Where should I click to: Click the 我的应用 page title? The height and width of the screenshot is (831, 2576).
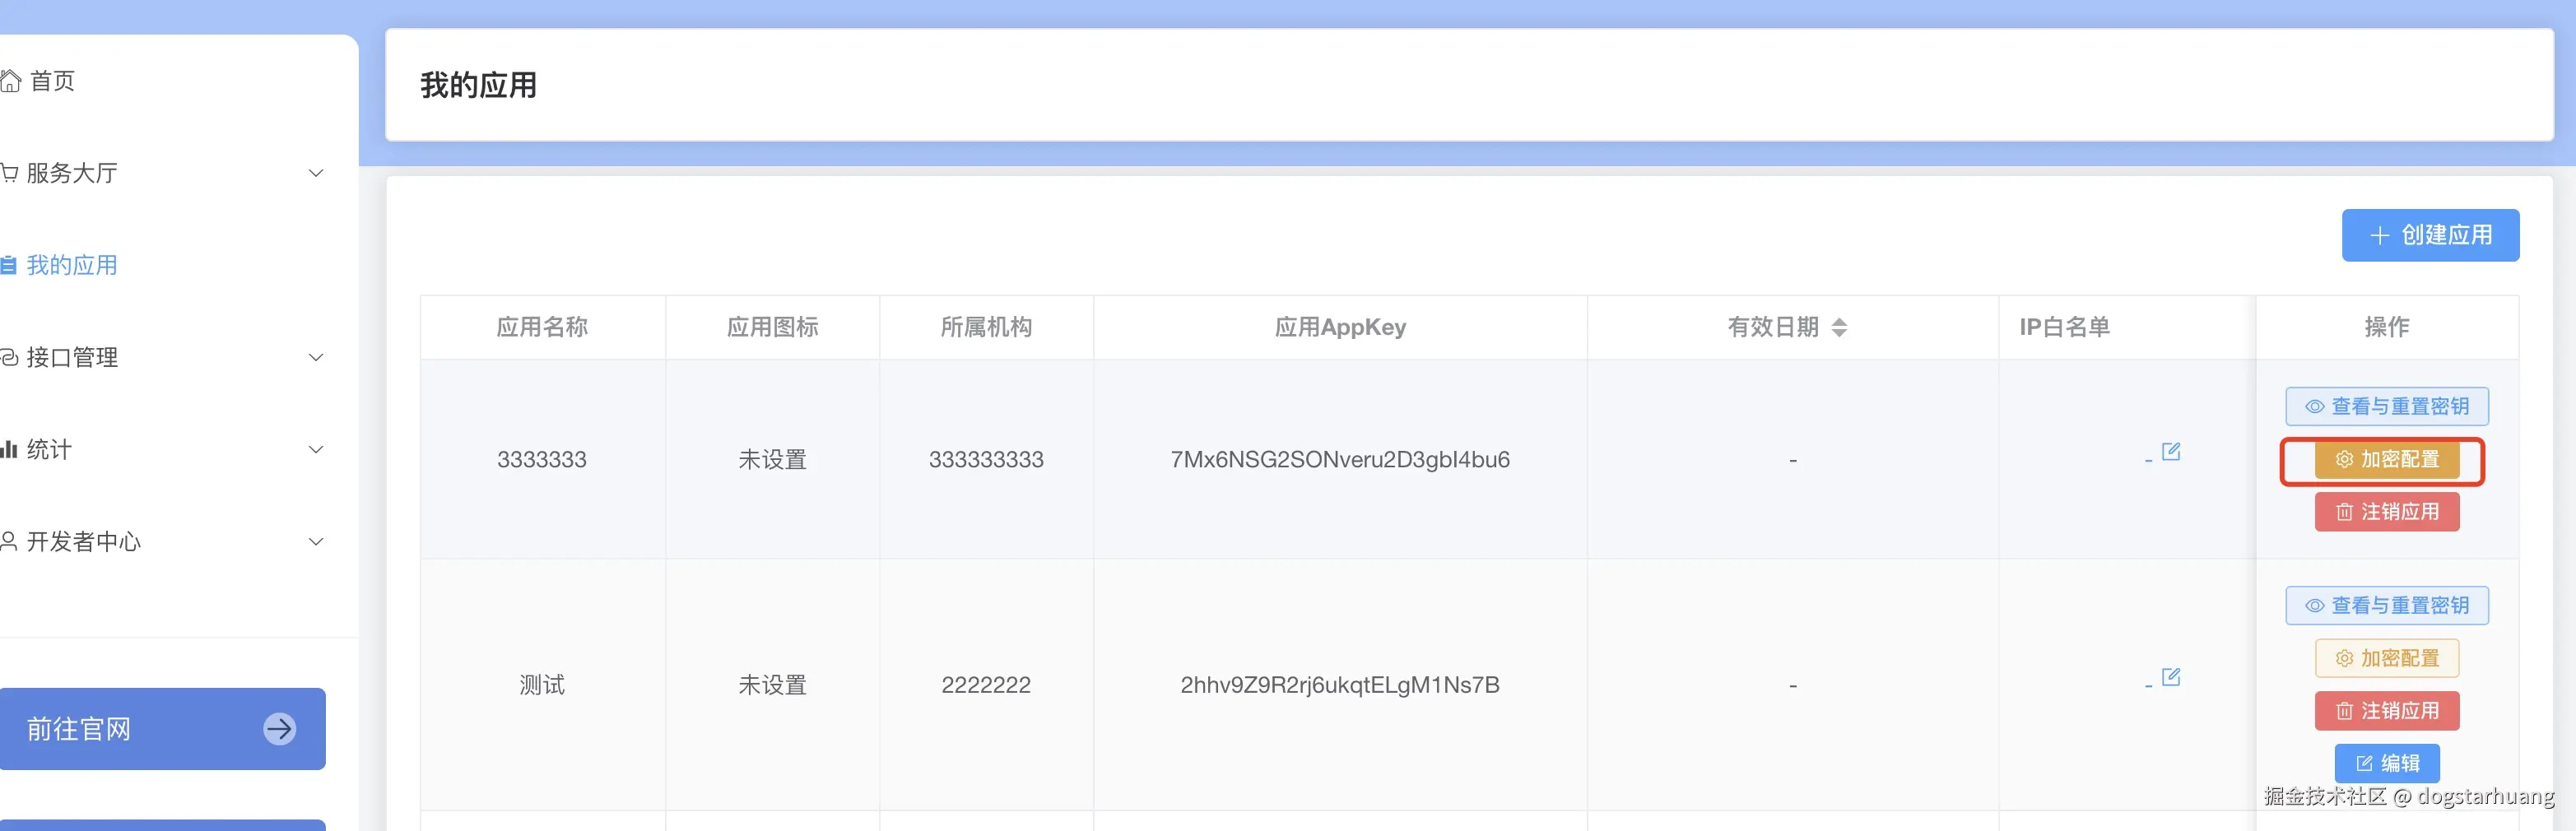pyautogui.click(x=478, y=85)
